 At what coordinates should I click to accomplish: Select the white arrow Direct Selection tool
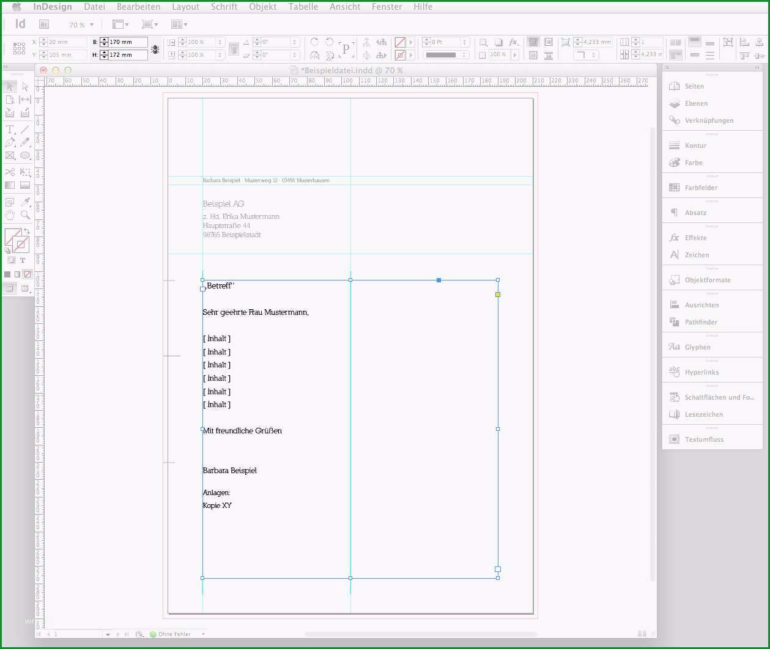point(25,87)
